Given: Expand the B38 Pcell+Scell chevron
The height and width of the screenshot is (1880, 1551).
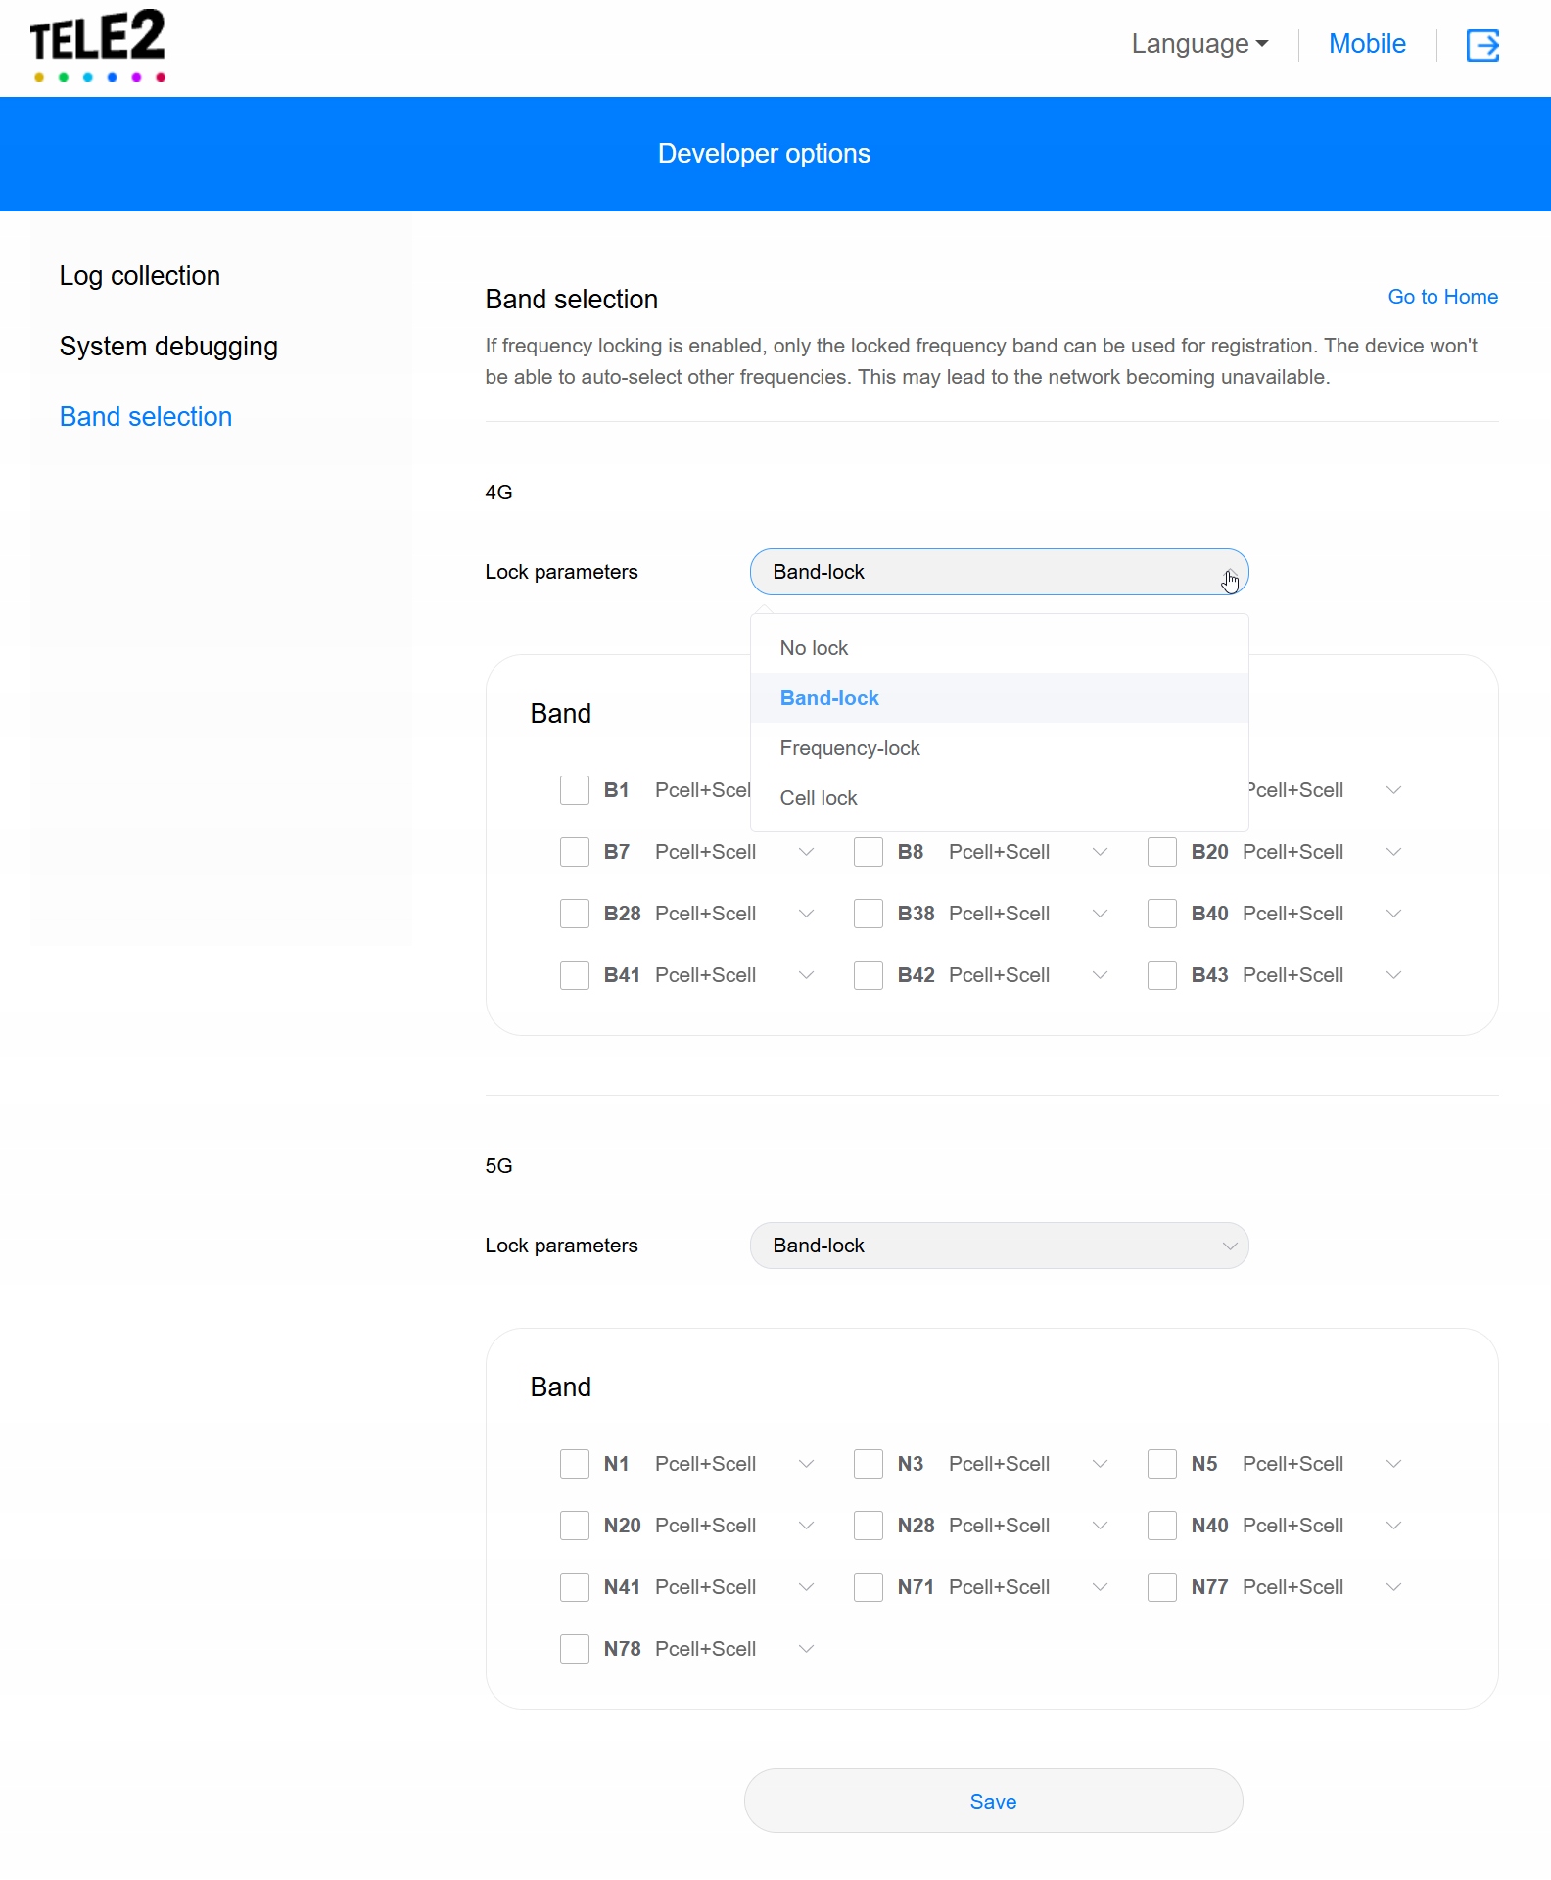Looking at the screenshot, I should point(1100,914).
